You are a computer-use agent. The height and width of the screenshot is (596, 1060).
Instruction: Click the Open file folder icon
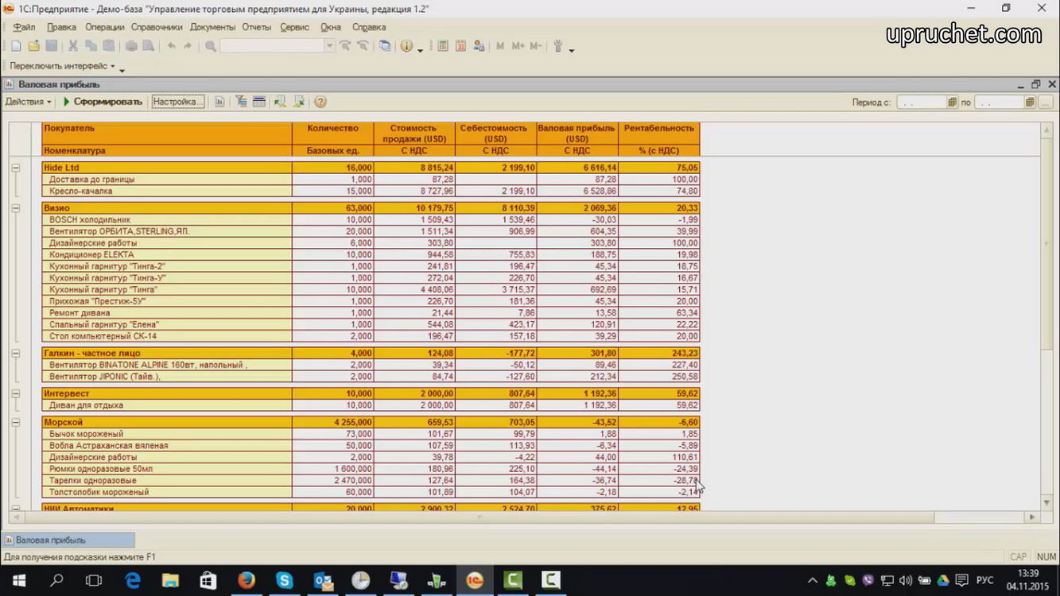tap(34, 46)
